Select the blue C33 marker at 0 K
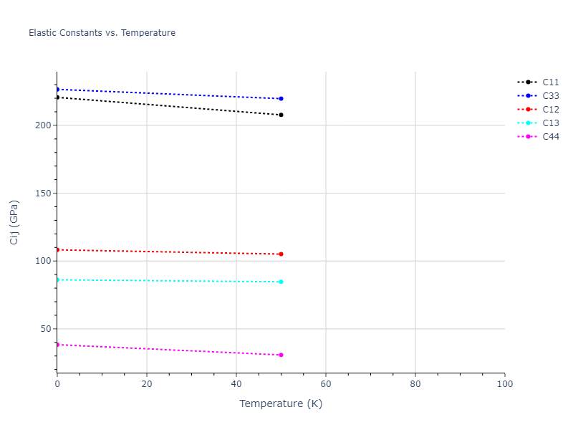 click(57, 89)
